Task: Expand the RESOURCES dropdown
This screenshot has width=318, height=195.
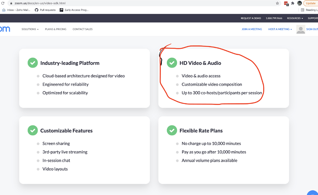Action: coord(295,18)
